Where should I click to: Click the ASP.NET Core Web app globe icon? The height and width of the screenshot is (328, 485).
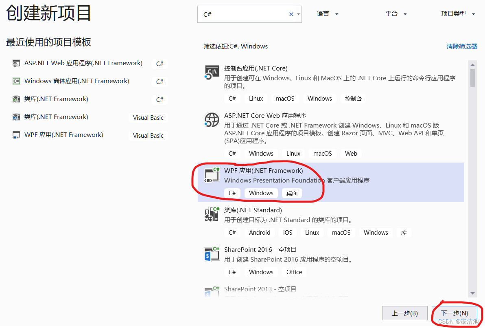pyautogui.click(x=212, y=119)
